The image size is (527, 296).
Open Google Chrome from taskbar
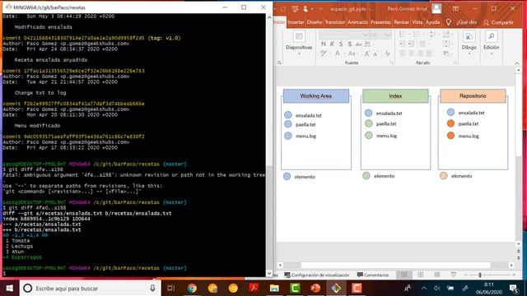coord(192,288)
